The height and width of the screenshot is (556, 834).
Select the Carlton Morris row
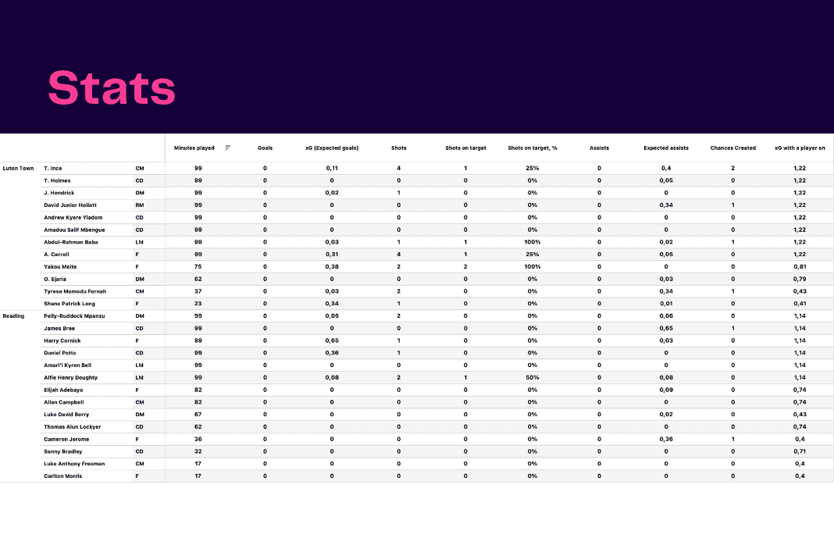[63, 476]
